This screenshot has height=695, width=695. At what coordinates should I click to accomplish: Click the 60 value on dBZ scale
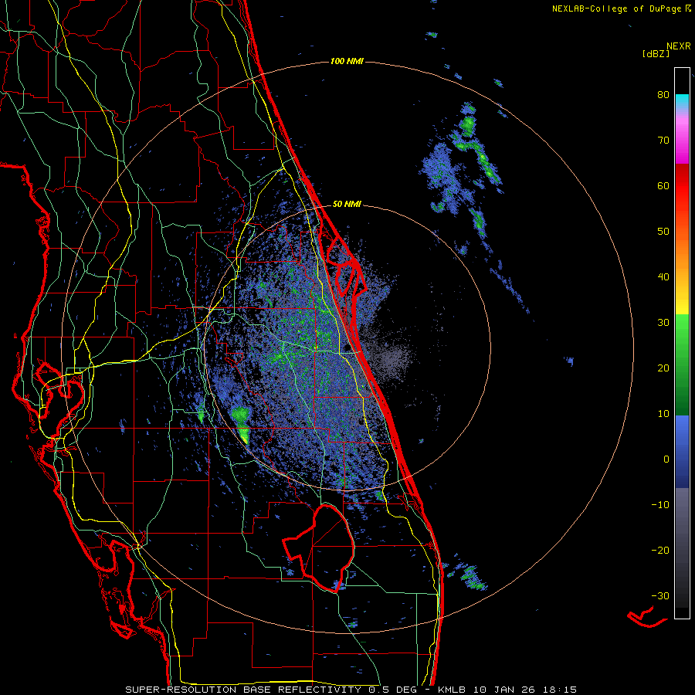[x=663, y=185]
